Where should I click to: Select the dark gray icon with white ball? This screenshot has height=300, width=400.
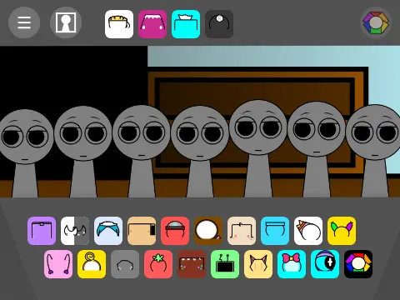219,24
